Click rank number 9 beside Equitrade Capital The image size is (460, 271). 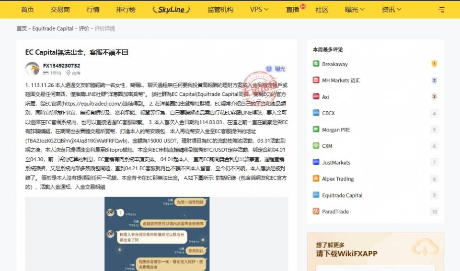coord(434,195)
